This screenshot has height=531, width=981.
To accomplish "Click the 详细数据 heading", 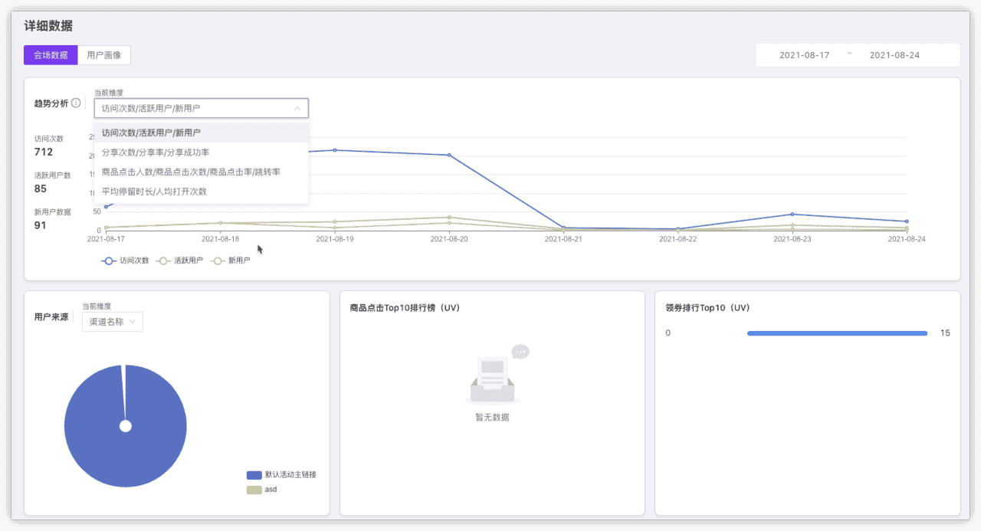I will click(x=48, y=25).
